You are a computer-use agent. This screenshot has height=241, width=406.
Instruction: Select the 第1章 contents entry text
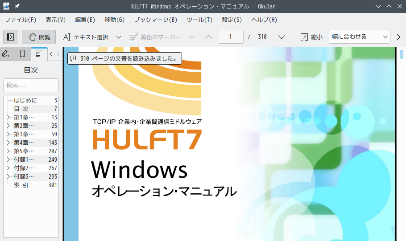pos(24,118)
